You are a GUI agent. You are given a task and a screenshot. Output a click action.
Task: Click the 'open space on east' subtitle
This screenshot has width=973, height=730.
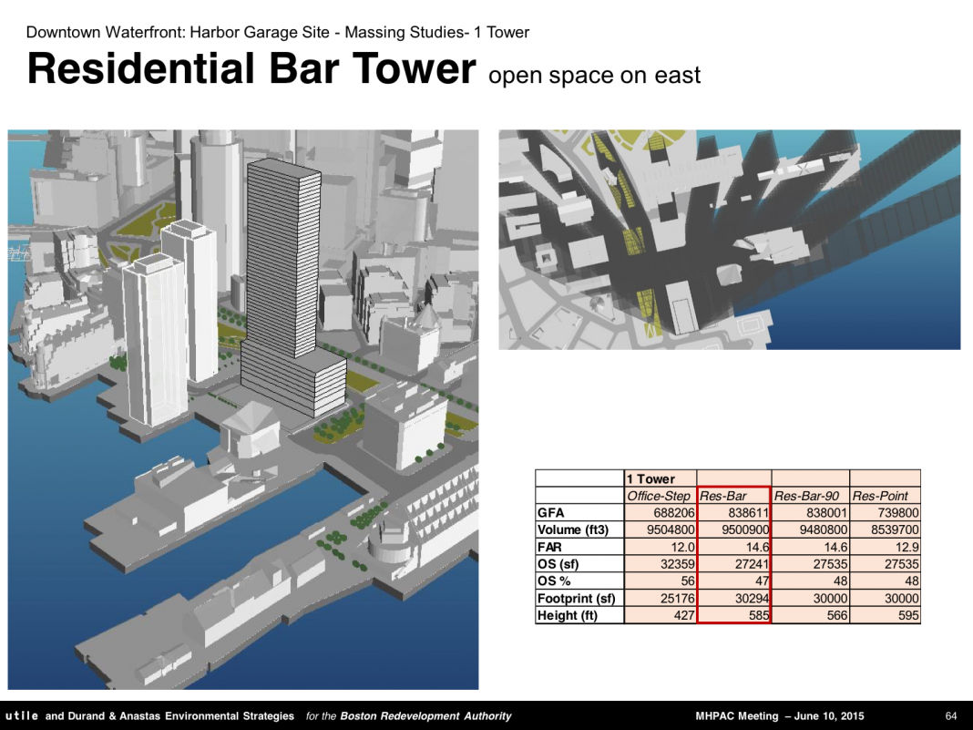click(x=595, y=75)
